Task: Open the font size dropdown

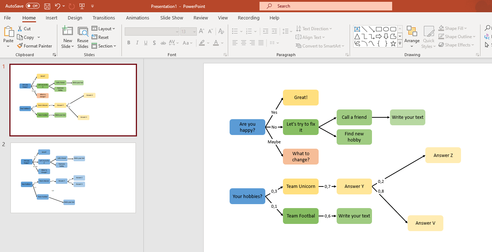Action: coord(194,31)
